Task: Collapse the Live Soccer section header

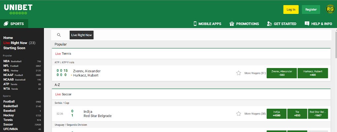Action: pos(191,94)
